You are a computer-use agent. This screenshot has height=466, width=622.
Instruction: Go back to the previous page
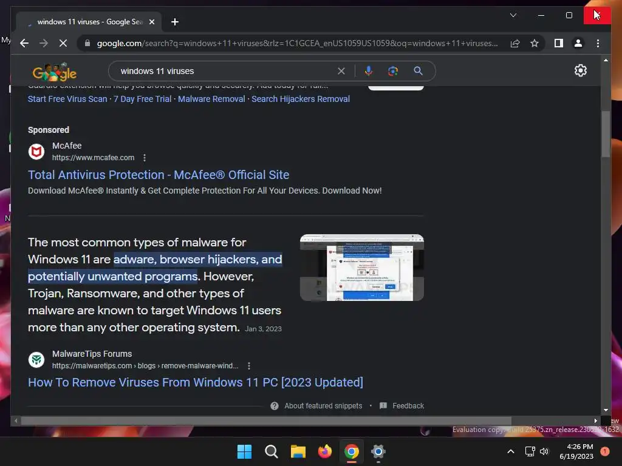coord(24,43)
